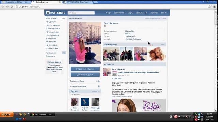Screen dimensions: 218x122
Task: Click the page vertical scrollbar down arrow
Action: coord(216,110)
